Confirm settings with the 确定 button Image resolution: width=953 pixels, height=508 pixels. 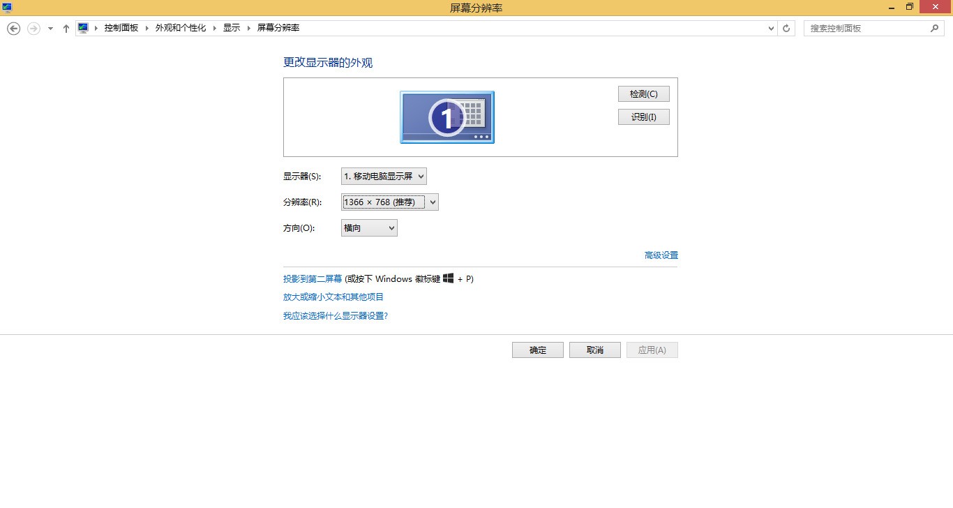[x=537, y=350]
